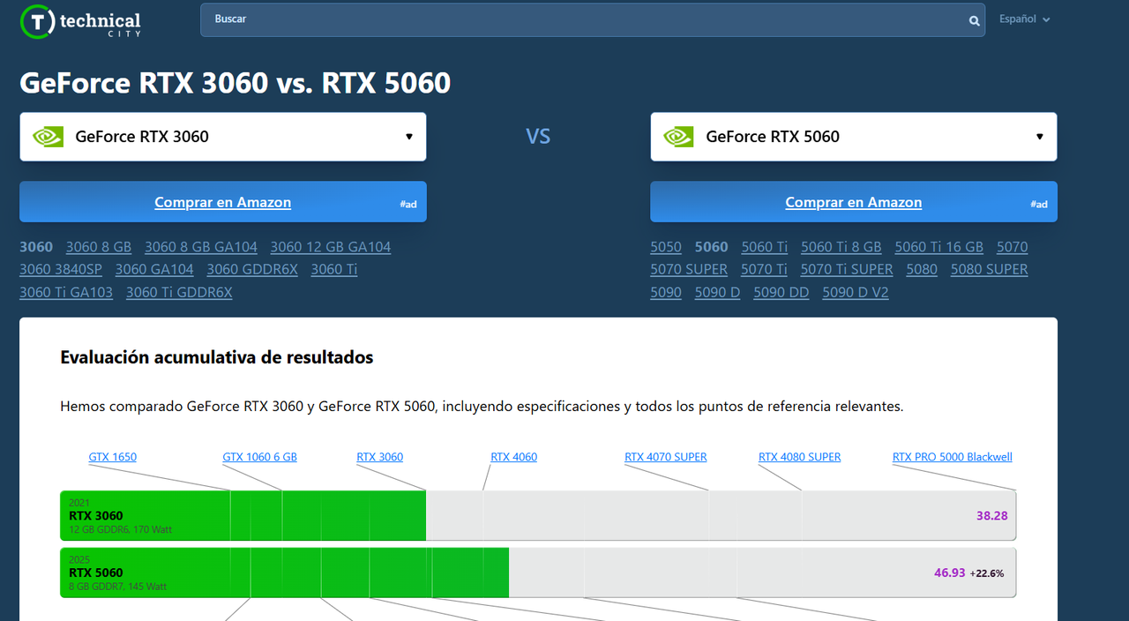The width and height of the screenshot is (1129, 621).
Task: Click the Nvidia logo beside GeForce RTX 5060
Action: pyautogui.click(x=679, y=137)
